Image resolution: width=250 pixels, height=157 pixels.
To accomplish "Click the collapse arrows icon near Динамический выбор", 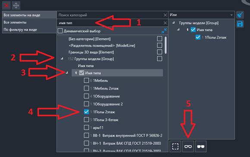I will 164,31.
